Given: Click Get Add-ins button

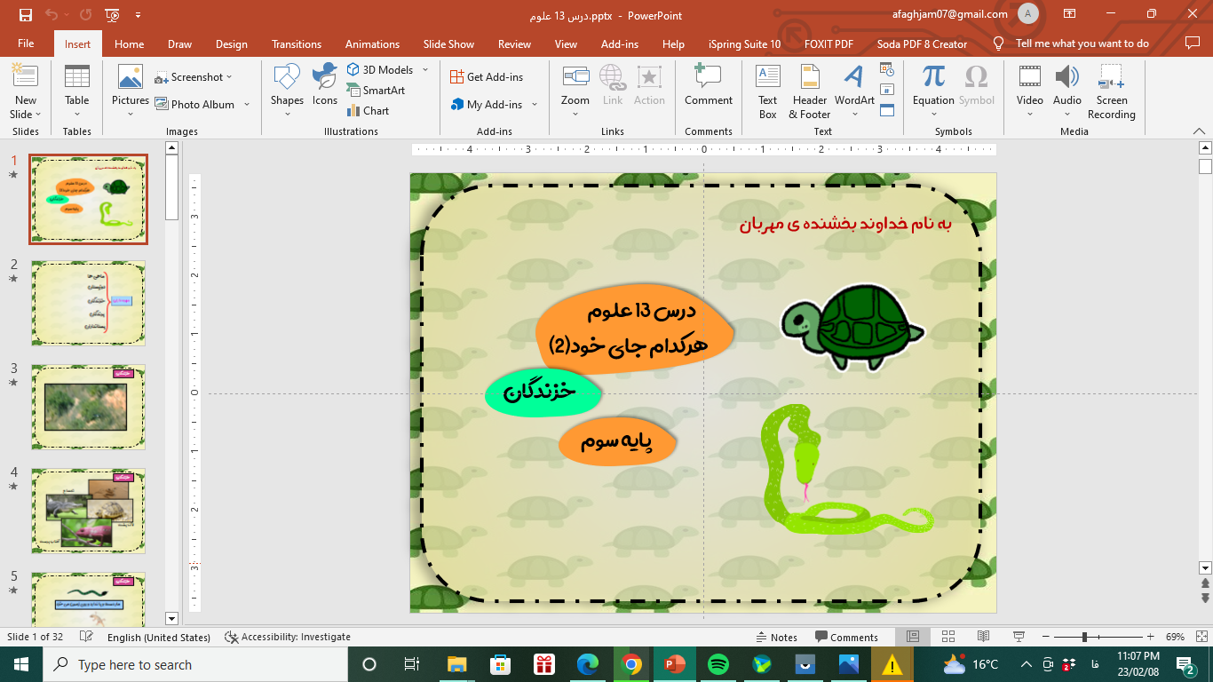Looking at the screenshot, I should (x=486, y=77).
